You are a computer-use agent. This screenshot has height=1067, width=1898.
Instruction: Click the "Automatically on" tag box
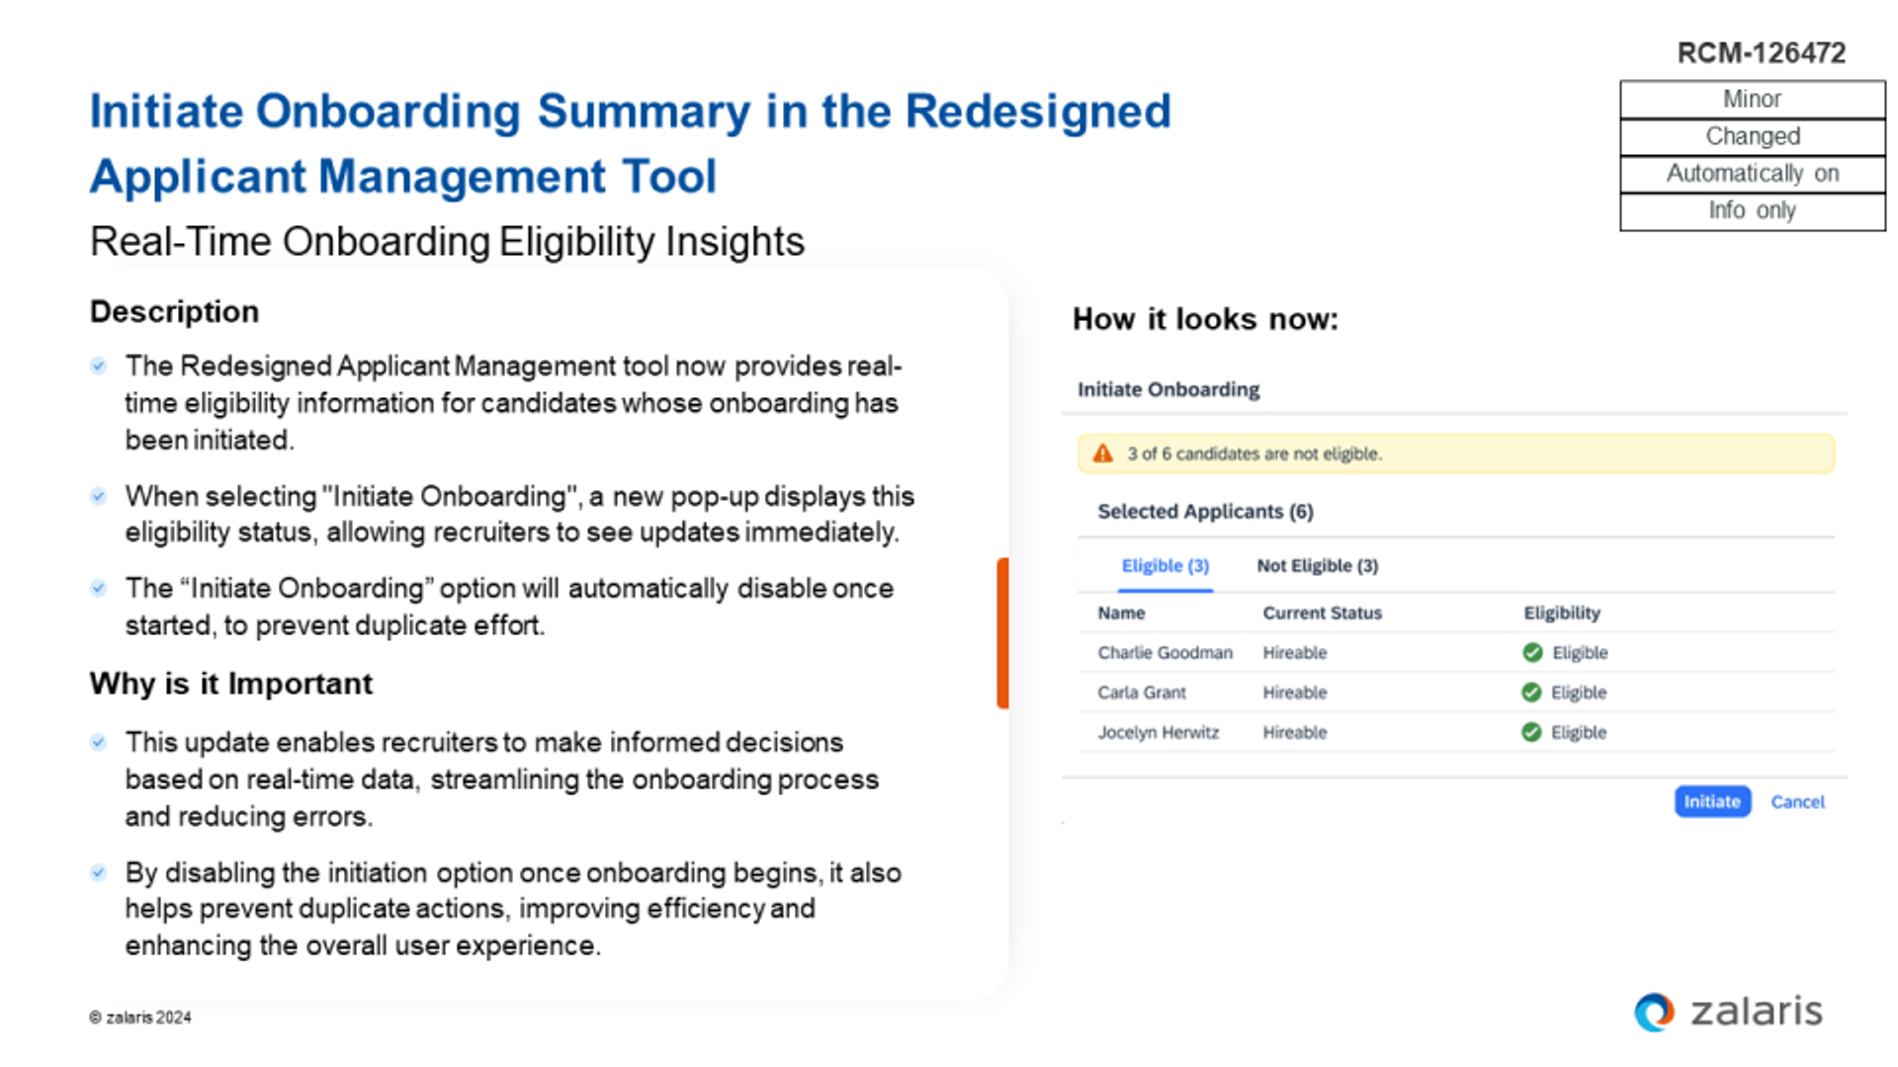(x=1752, y=174)
